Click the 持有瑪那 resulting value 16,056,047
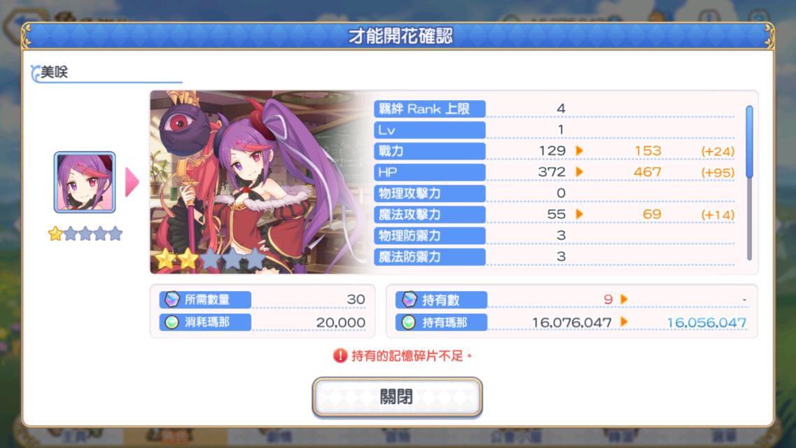796x448 pixels. tap(706, 323)
